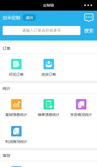The image size is (97, 167).
Task: Open the 印花订单 print order icon
Action: click(16, 64)
